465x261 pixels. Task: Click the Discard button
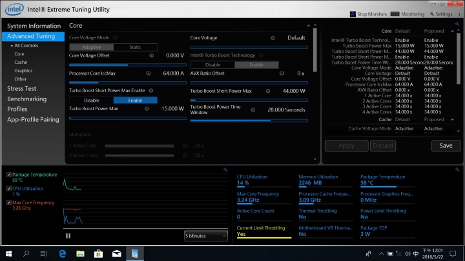[383, 146]
